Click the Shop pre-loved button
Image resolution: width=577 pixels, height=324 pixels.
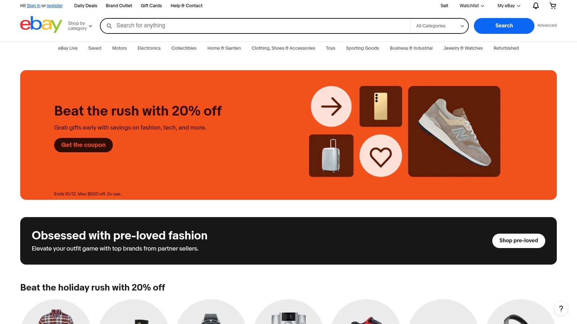pyautogui.click(x=519, y=241)
